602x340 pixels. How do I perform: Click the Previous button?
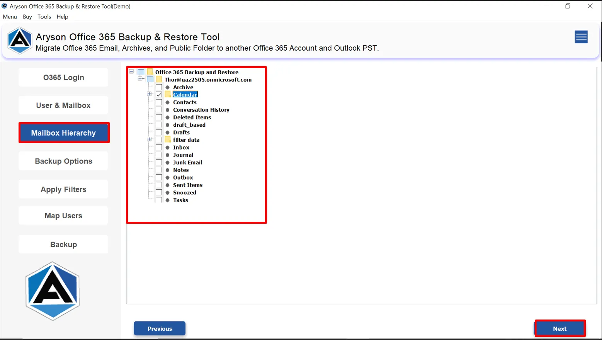pos(159,328)
